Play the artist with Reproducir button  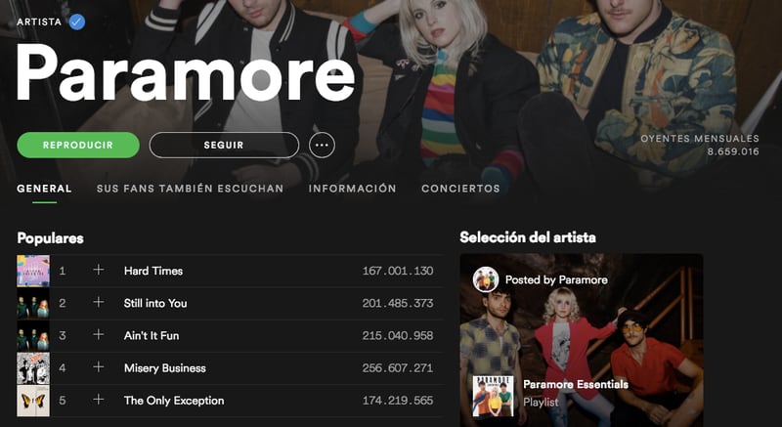tap(78, 145)
